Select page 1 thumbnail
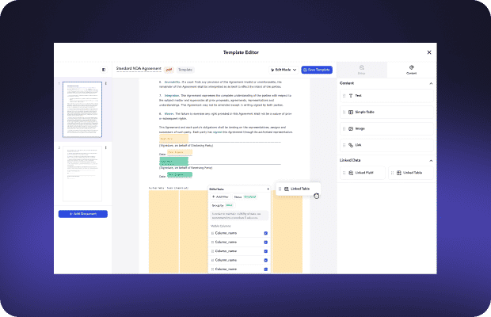 82,109
